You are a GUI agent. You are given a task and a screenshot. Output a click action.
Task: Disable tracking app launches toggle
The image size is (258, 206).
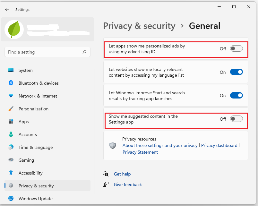click(236, 95)
